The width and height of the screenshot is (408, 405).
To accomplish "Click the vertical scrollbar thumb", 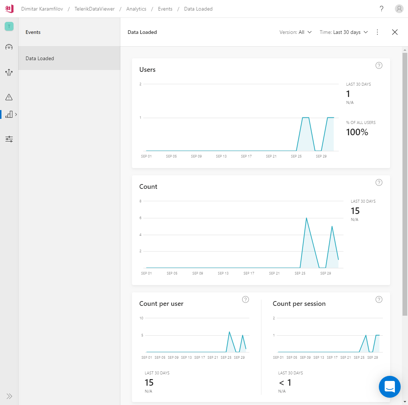I will tap(405, 184).
